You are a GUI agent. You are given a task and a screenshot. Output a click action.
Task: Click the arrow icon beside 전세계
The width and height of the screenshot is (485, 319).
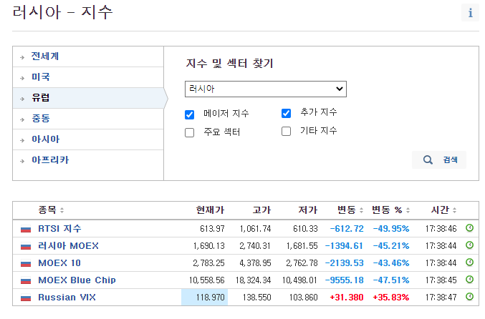click(x=22, y=57)
